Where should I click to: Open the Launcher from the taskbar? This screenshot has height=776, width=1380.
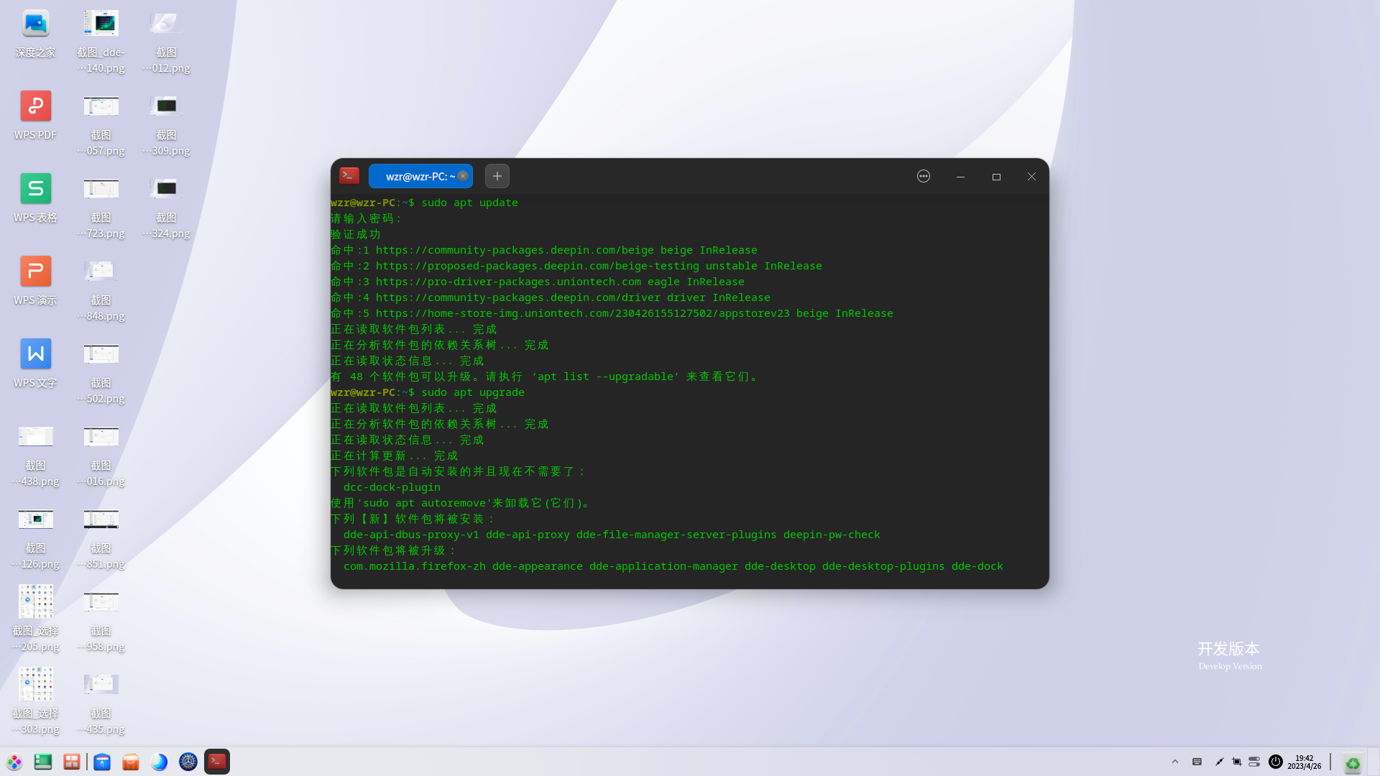[14, 762]
